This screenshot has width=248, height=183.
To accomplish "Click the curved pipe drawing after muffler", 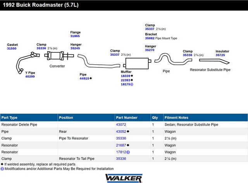I will pos(173,59).
